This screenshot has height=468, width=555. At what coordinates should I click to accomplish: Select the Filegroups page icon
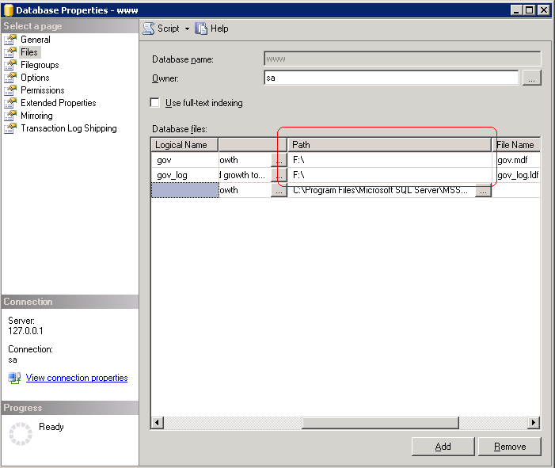10,65
